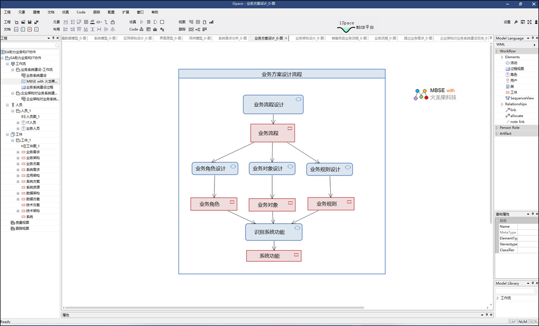Click the lock icon in element toolbar
The image size is (539, 326).
tap(113, 22)
